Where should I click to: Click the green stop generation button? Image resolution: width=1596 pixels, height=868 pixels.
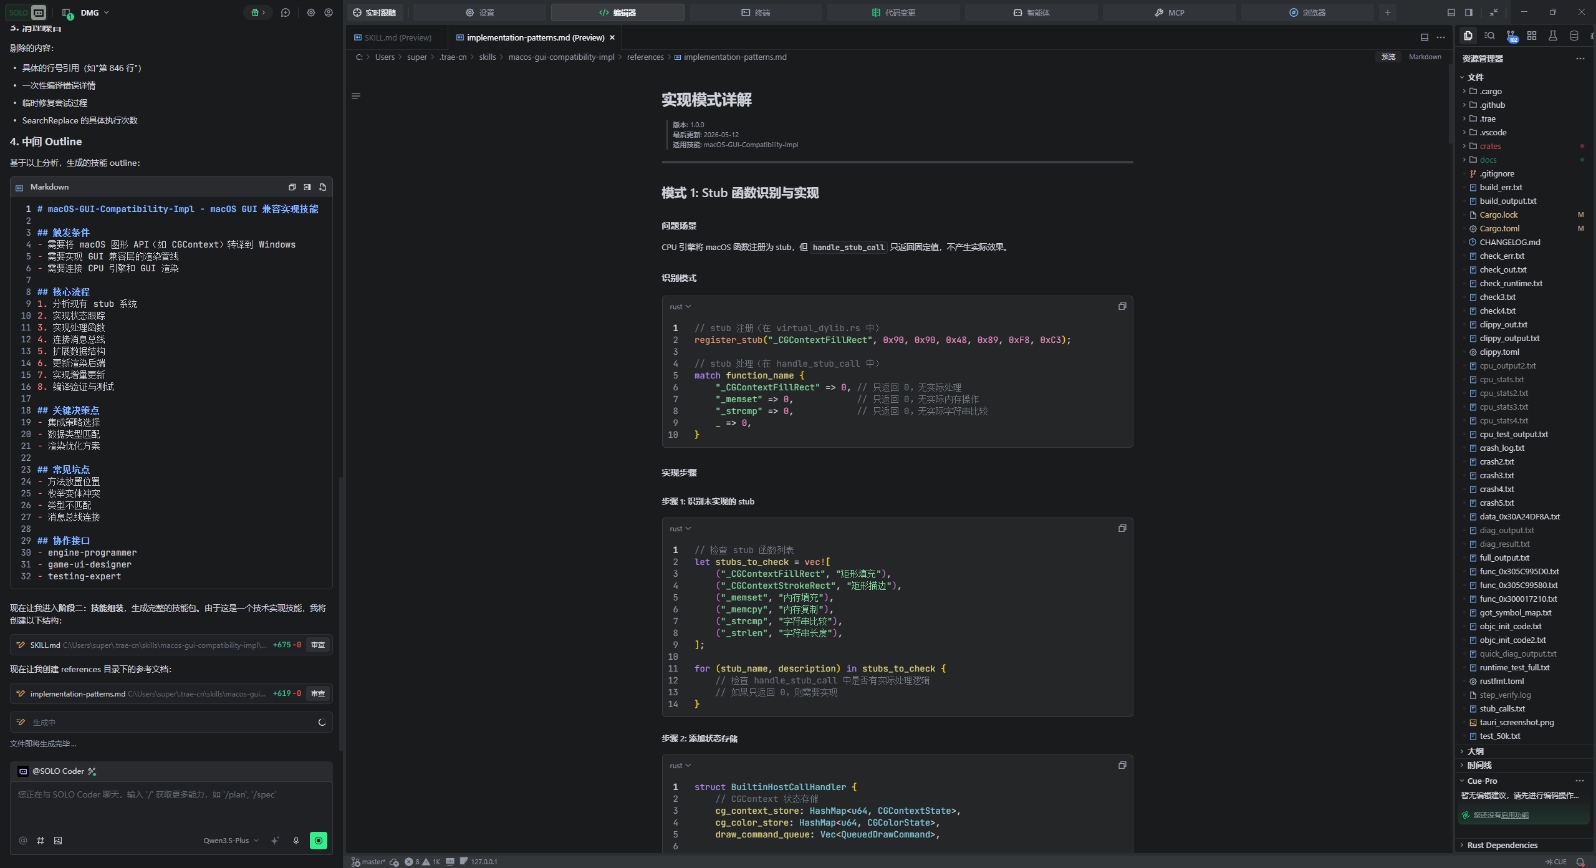[x=319, y=841]
